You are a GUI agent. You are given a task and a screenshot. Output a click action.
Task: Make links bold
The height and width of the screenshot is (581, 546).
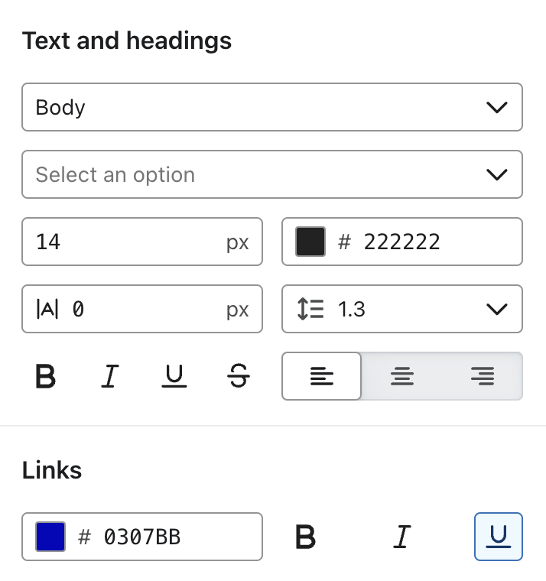[x=306, y=537]
